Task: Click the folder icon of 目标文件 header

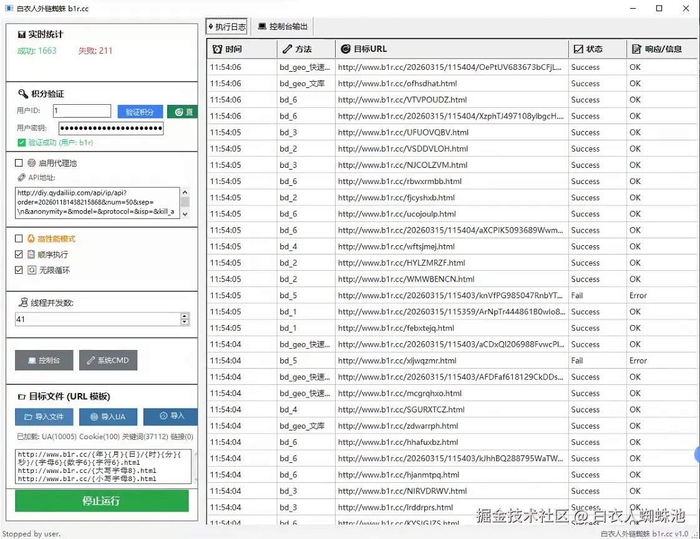Action: point(21,397)
